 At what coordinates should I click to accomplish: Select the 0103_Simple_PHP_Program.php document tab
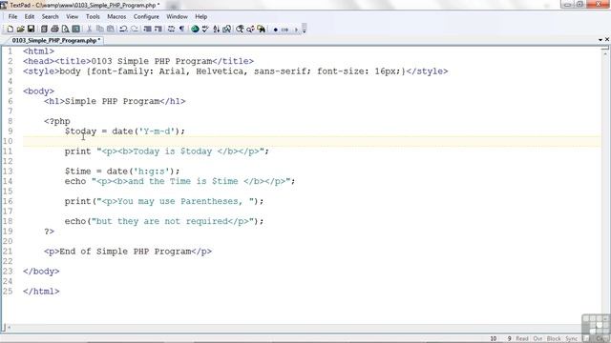click(55, 40)
